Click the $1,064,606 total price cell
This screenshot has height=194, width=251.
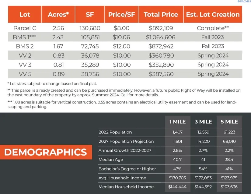[161, 37]
